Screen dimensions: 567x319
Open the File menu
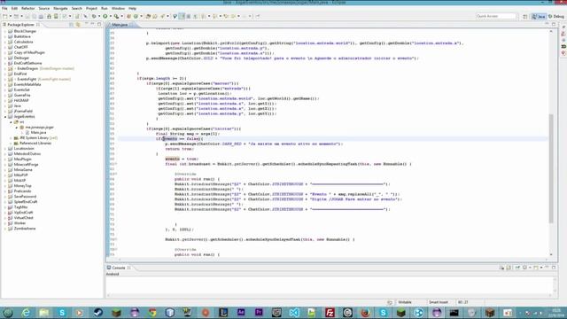click(4, 8)
